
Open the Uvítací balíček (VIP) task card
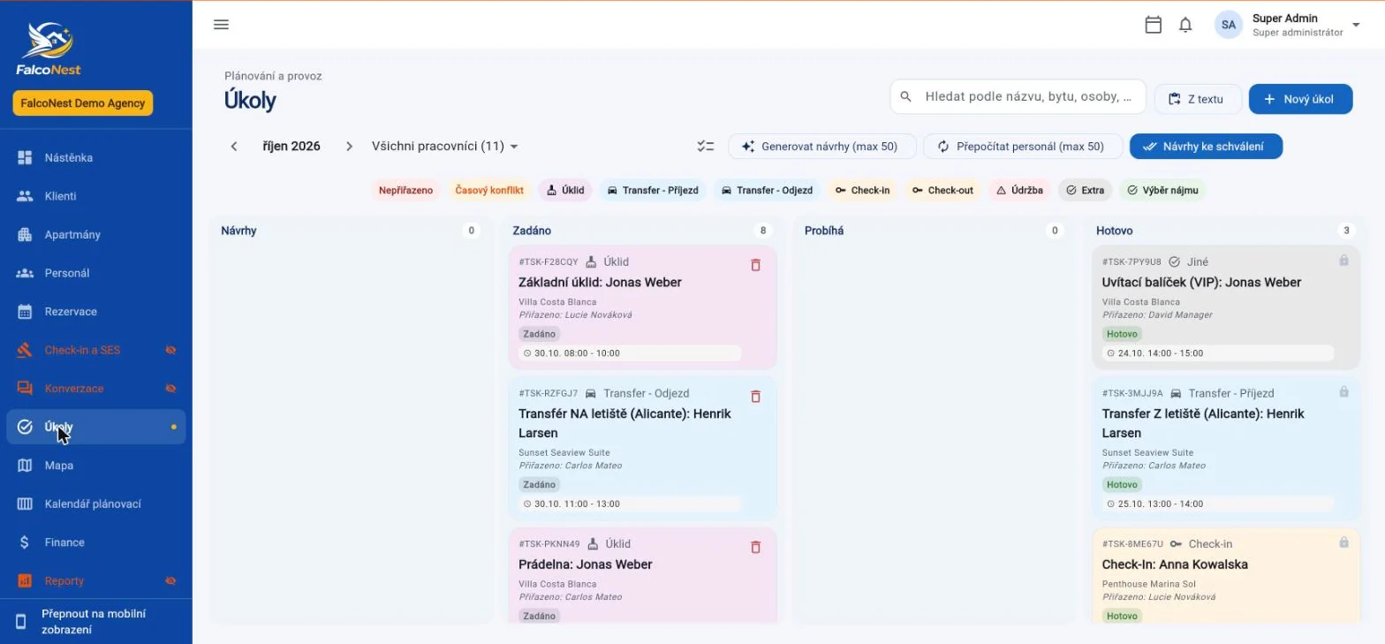click(1226, 307)
